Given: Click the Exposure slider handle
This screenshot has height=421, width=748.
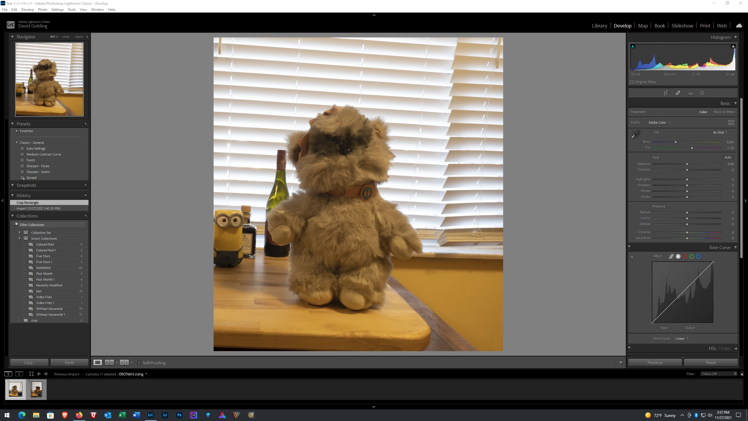Looking at the screenshot, I should [687, 164].
